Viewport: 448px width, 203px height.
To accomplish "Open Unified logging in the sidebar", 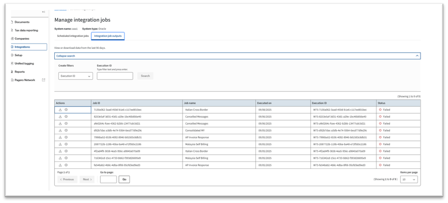I will pyautogui.click(x=24, y=63).
